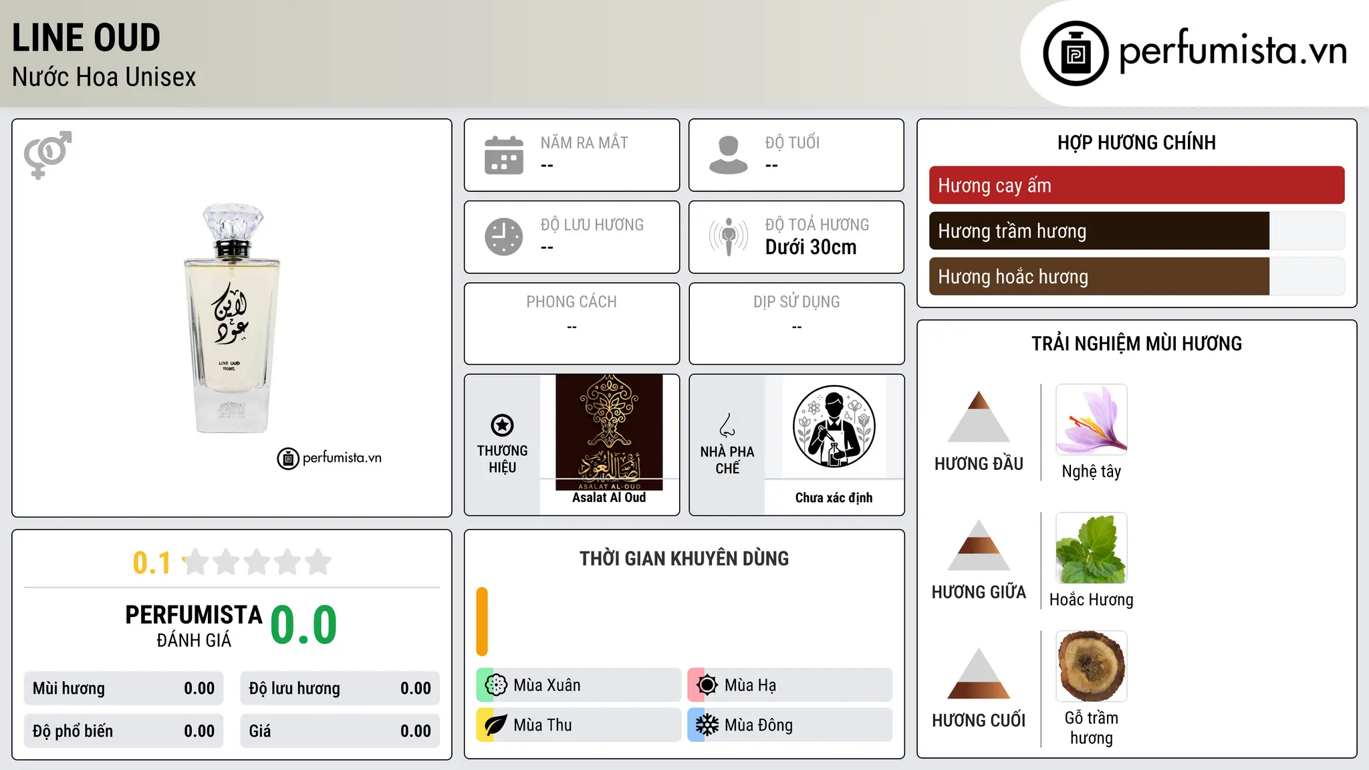The height and width of the screenshot is (770, 1369).
Task: Click the Dưới 30cm sillage value
Action: [811, 247]
